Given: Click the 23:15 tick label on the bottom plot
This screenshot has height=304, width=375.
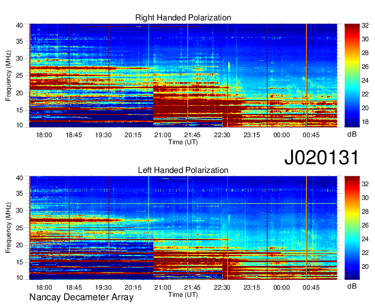Looking at the screenshot, I should (252, 287).
